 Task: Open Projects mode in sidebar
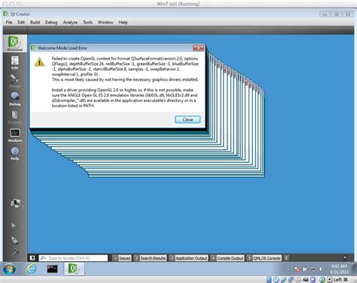coord(15,116)
